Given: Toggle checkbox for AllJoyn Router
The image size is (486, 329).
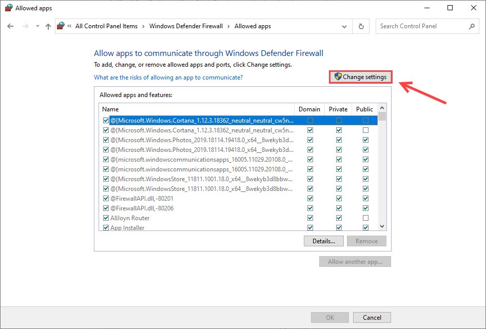Looking at the screenshot, I should coord(106,218).
